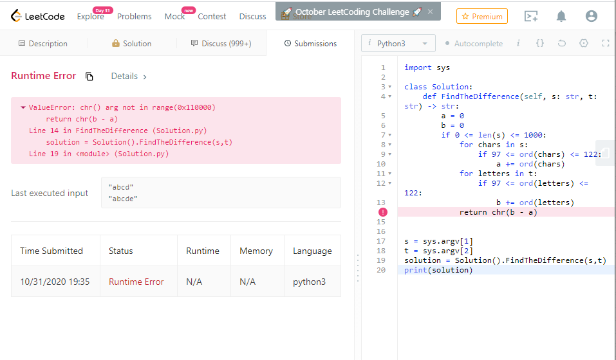Switch to the locked Solution tab

point(131,44)
